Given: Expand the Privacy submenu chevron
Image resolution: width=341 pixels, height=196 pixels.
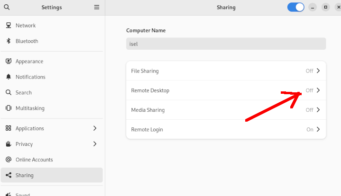Looking at the screenshot, I should click(95, 144).
